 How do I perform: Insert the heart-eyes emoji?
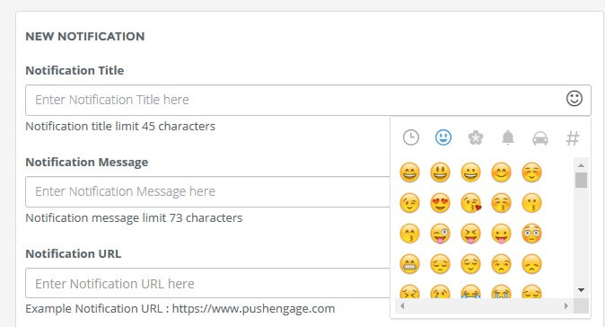click(x=440, y=203)
